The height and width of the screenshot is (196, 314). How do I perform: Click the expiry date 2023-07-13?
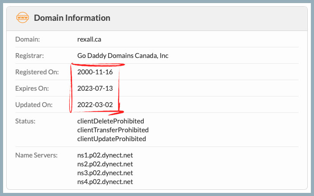point(95,88)
